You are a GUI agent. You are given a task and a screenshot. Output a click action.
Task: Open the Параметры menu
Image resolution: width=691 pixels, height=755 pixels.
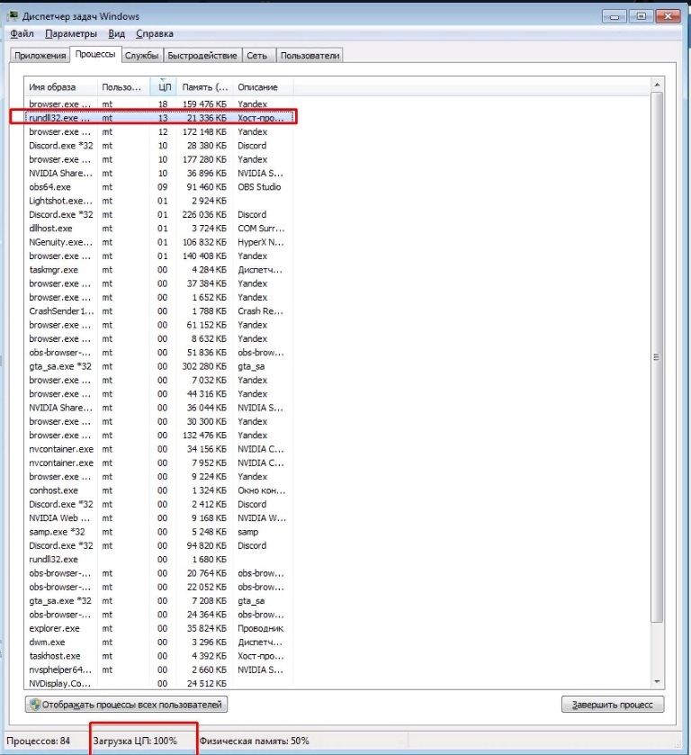[x=71, y=33]
